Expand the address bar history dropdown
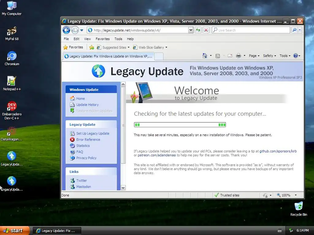 [x=191, y=30]
